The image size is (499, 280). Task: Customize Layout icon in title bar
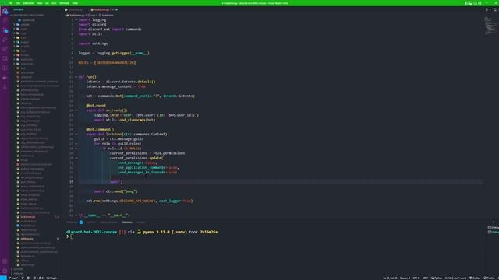pos(480,3)
